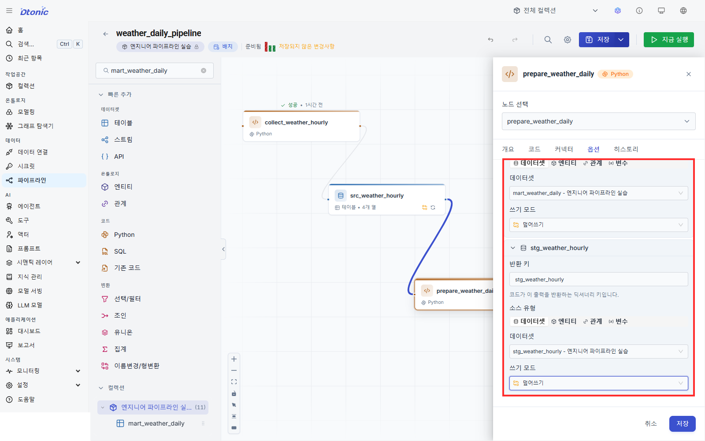Screen dimensions: 705x441
Task: Open the save button dropdown arrow
Action: pos(621,40)
